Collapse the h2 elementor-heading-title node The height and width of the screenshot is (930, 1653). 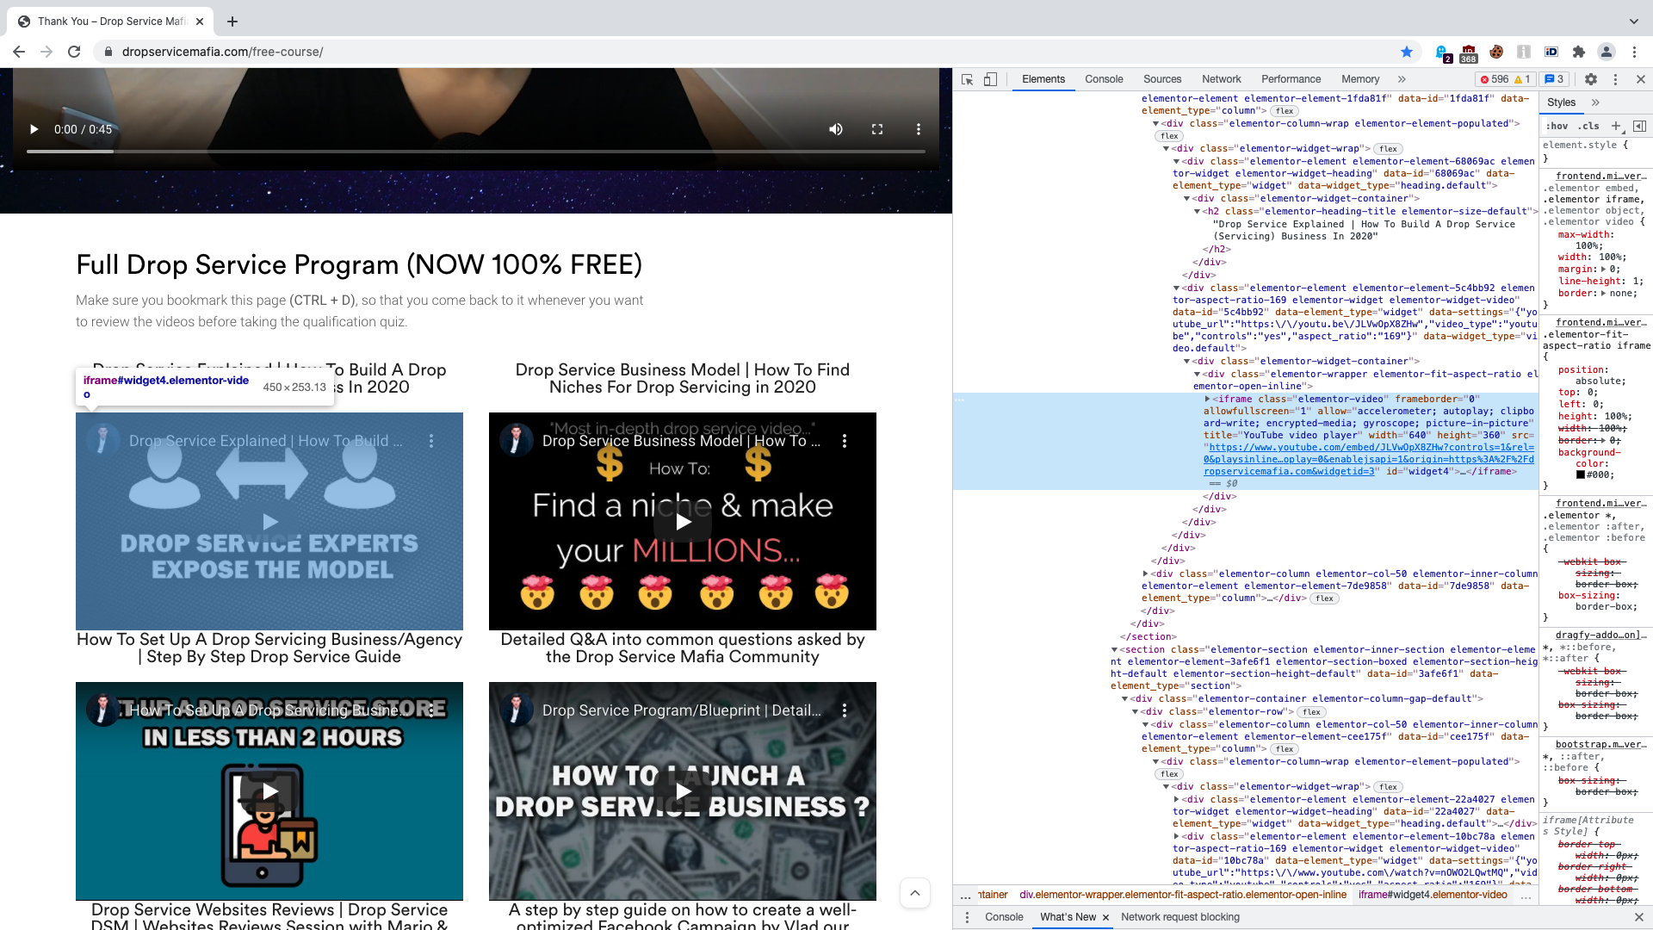click(x=1197, y=212)
